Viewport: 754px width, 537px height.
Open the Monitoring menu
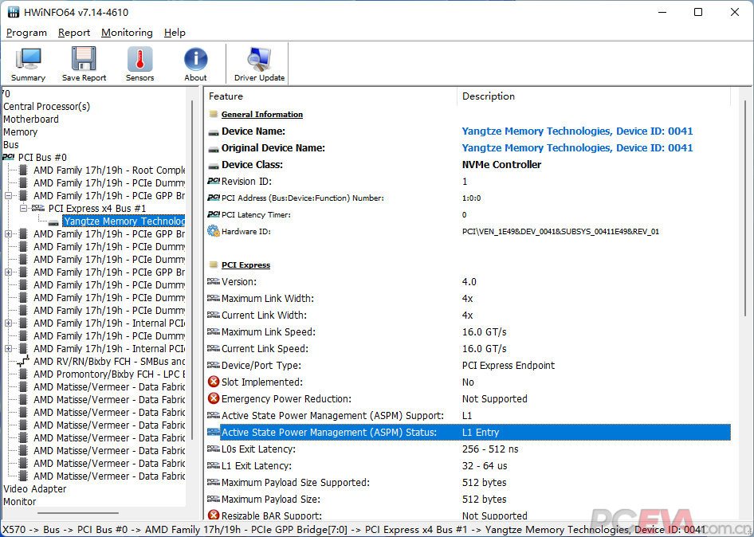(127, 33)
